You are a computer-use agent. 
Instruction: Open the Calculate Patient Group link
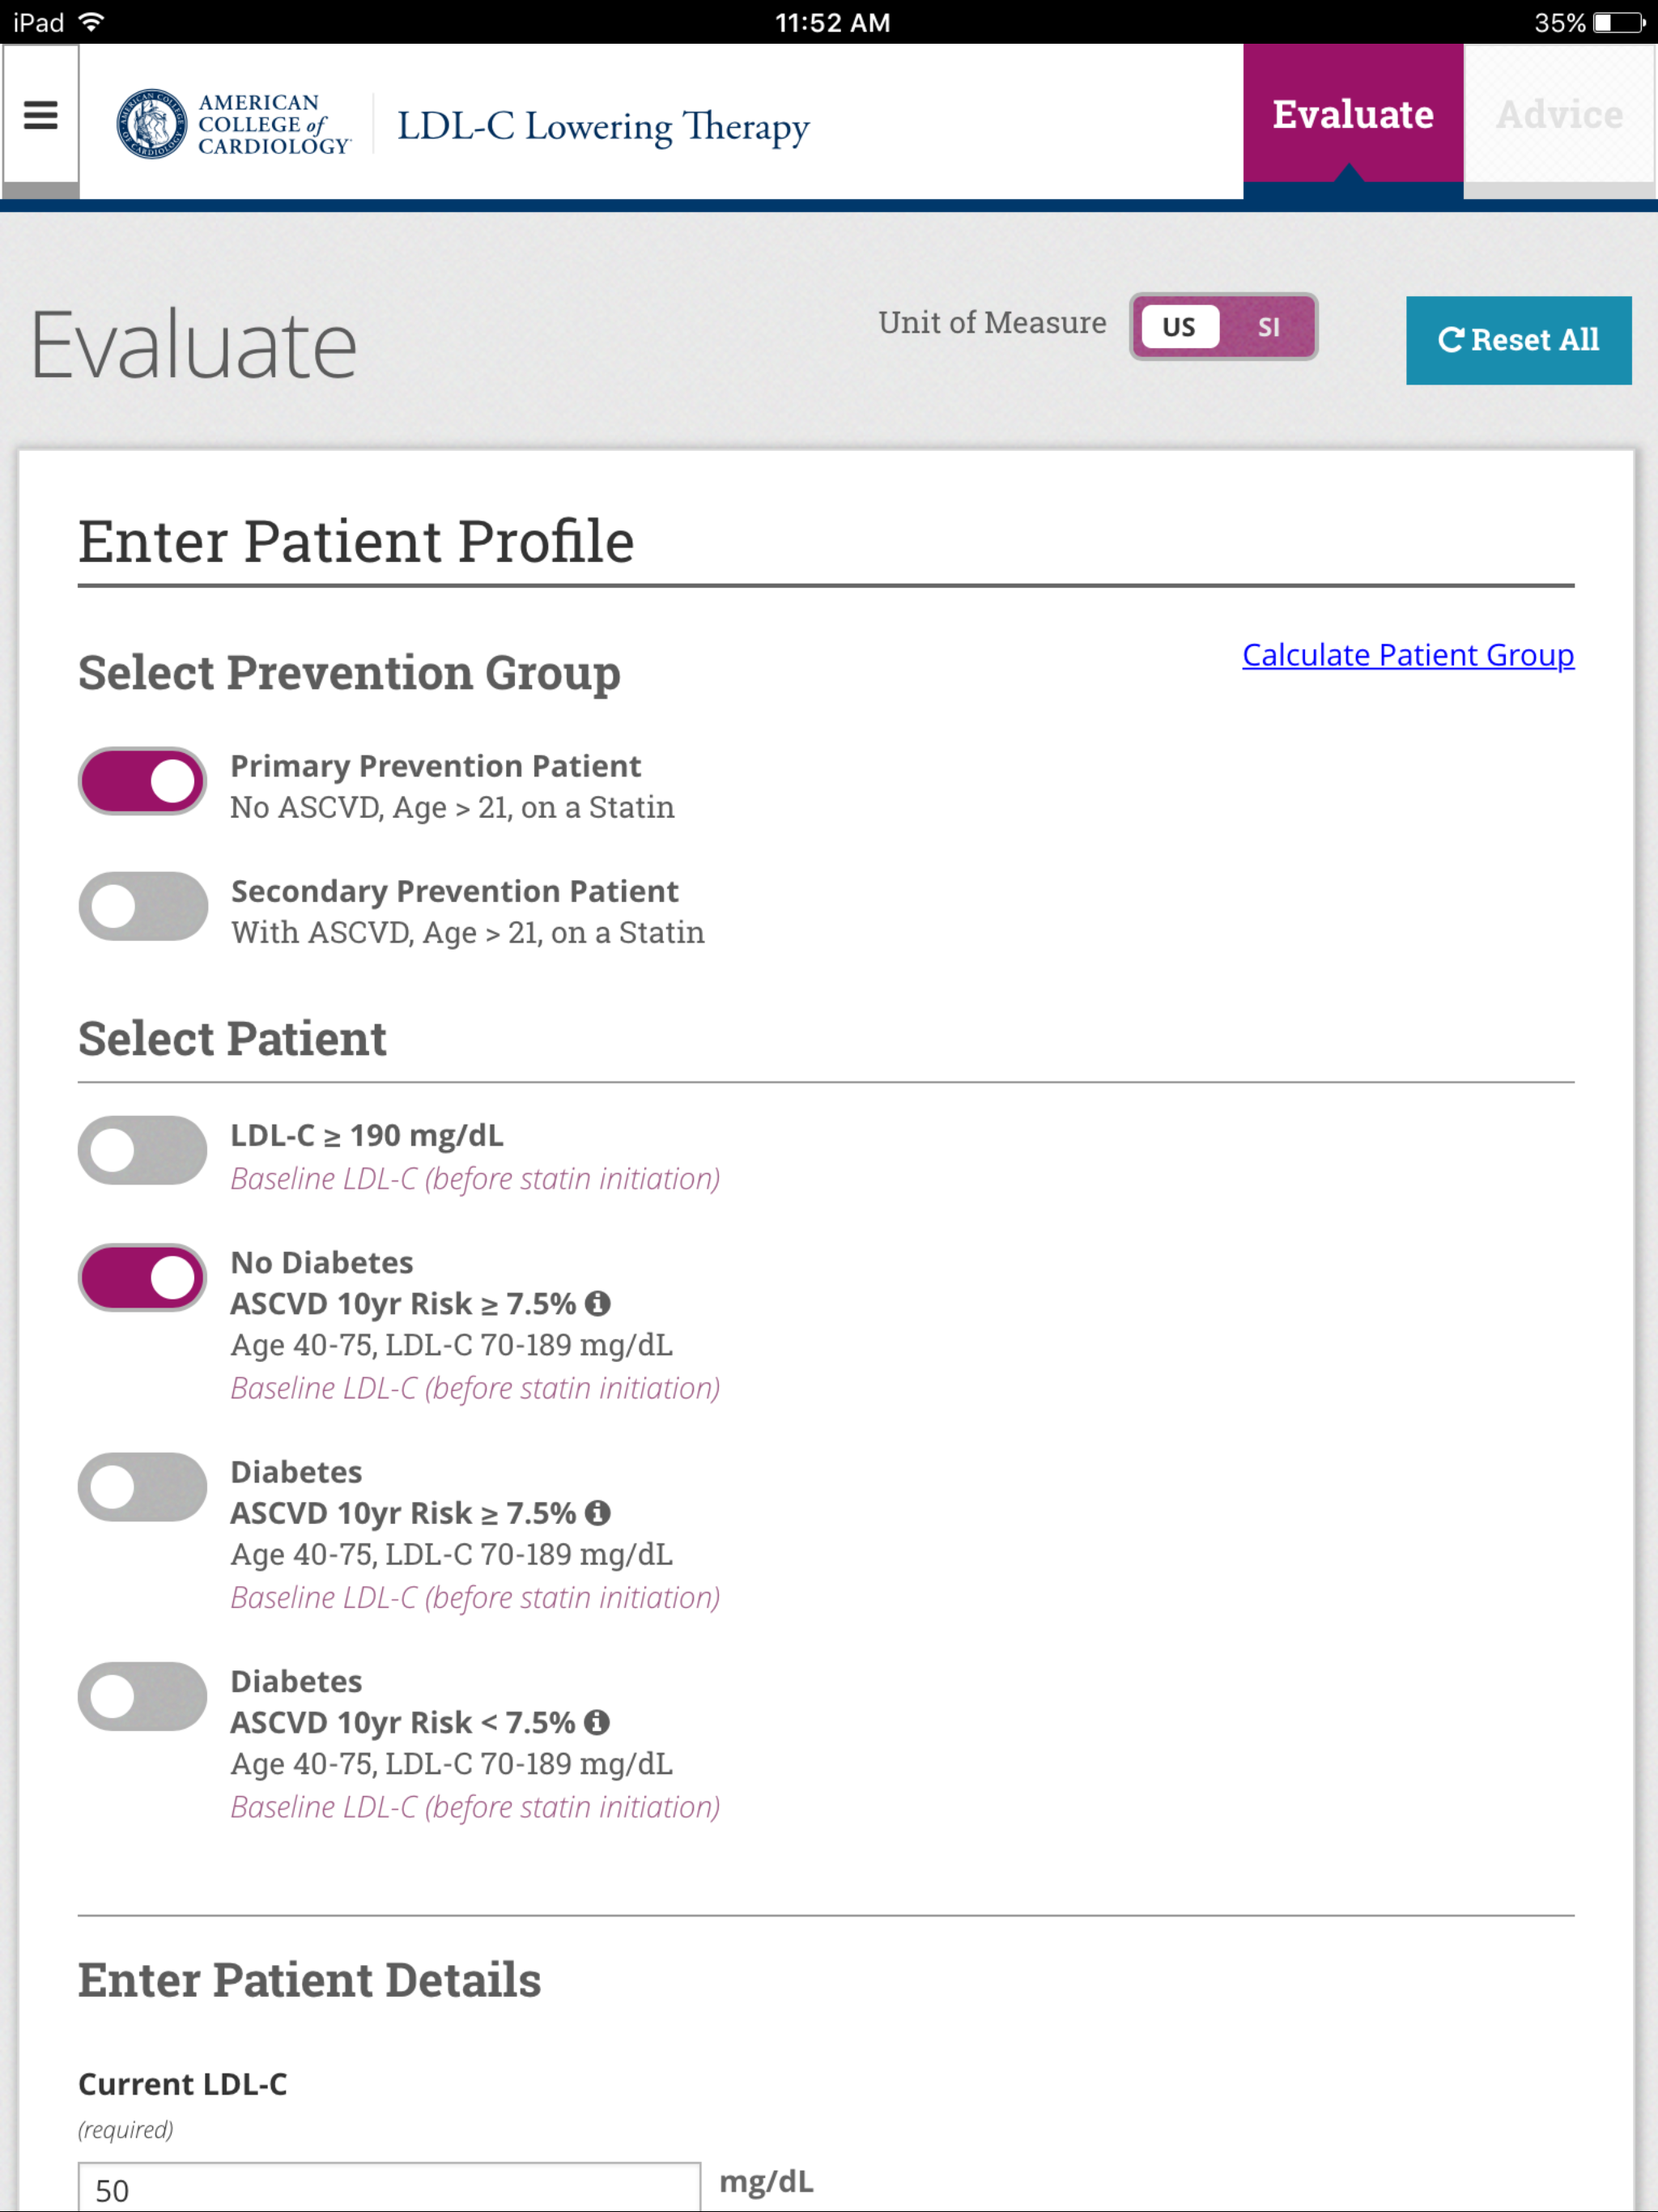[x=1407, y=656]
